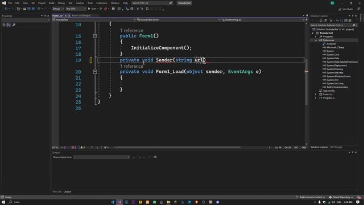Click the Start Without Debugging outline arrow

pos(101,9)
